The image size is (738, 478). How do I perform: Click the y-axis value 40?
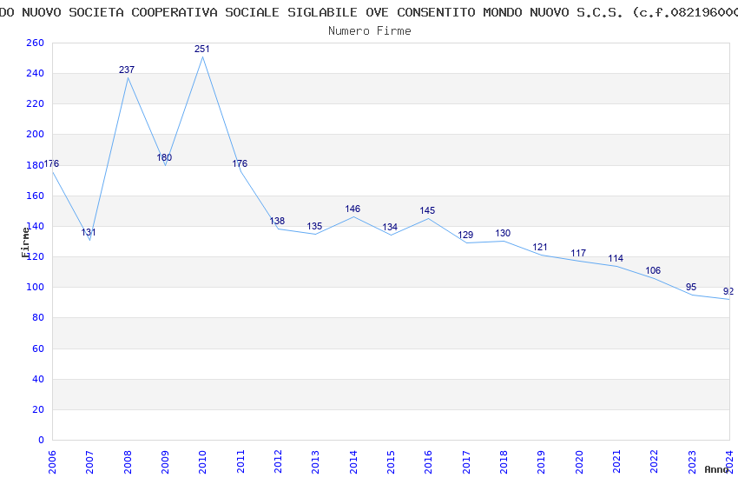coord(38,379)
